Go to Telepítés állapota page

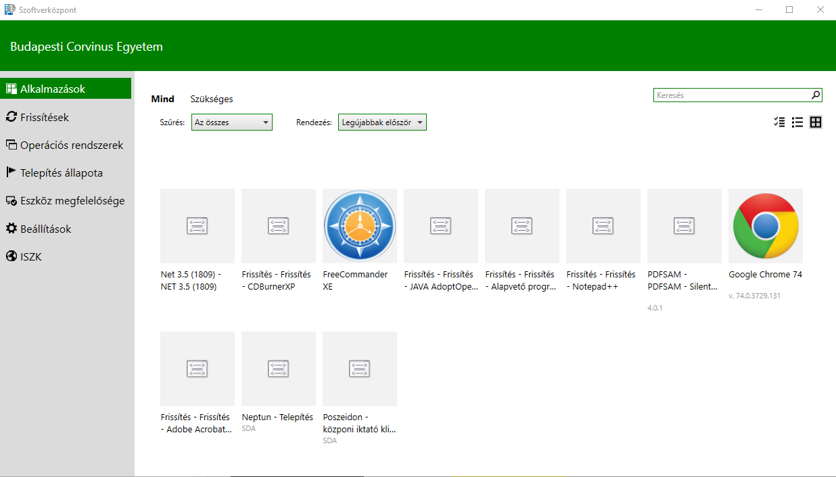(x=67, y=173)
